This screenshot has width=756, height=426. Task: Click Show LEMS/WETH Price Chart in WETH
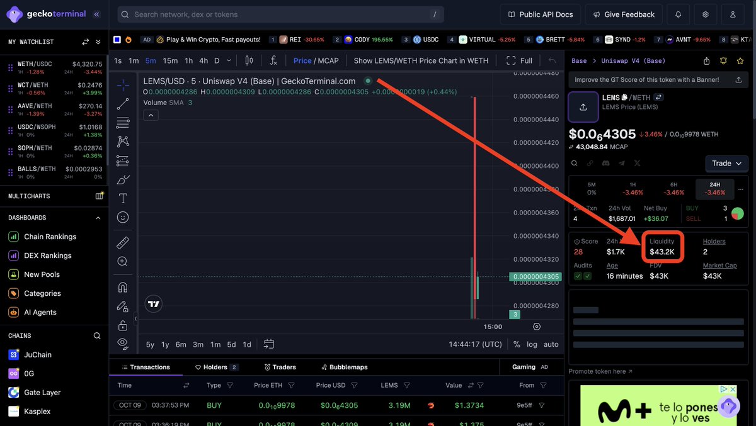[x=421, y=60]
